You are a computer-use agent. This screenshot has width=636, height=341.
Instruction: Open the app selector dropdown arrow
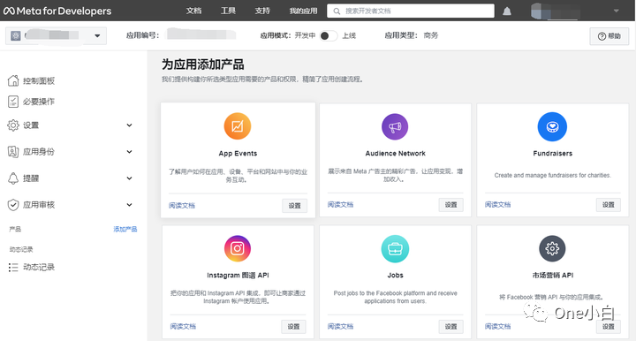(97, 35)
